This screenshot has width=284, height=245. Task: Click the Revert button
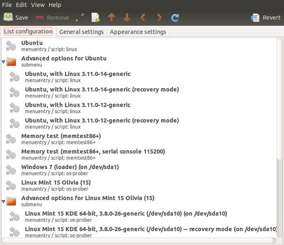(x=266, y=18)
